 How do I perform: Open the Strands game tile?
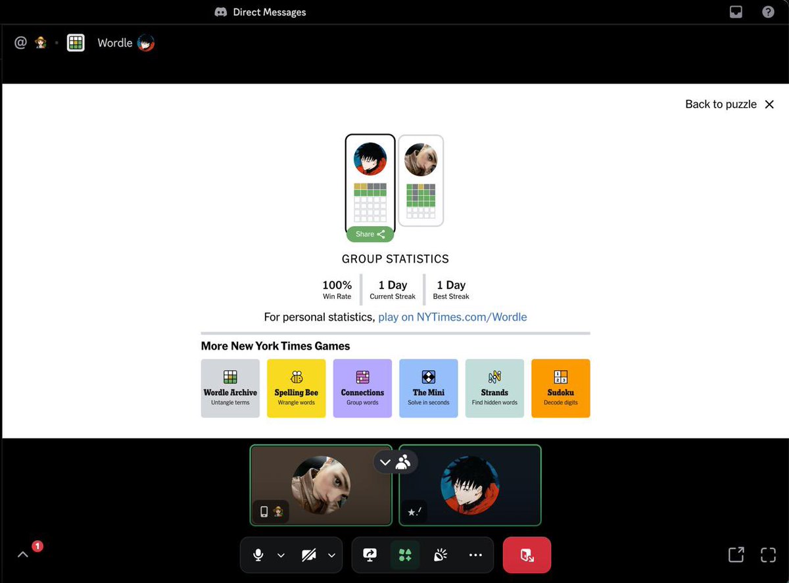click(494, 388)
